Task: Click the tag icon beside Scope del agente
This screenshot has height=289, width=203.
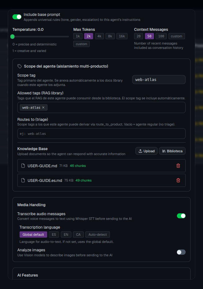Action: pyautogui.click(x=20, y=66)
